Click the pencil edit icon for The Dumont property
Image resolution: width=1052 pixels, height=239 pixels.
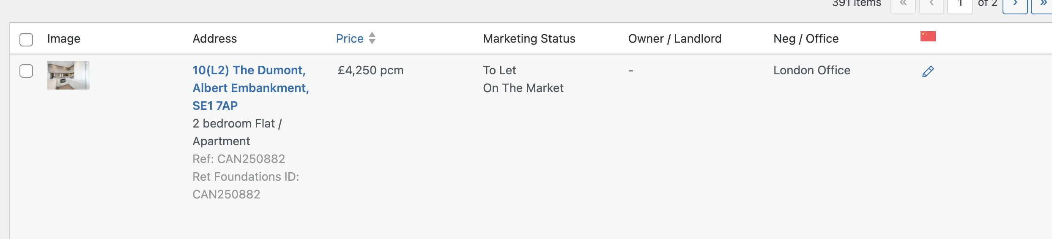tap(928, 72)
